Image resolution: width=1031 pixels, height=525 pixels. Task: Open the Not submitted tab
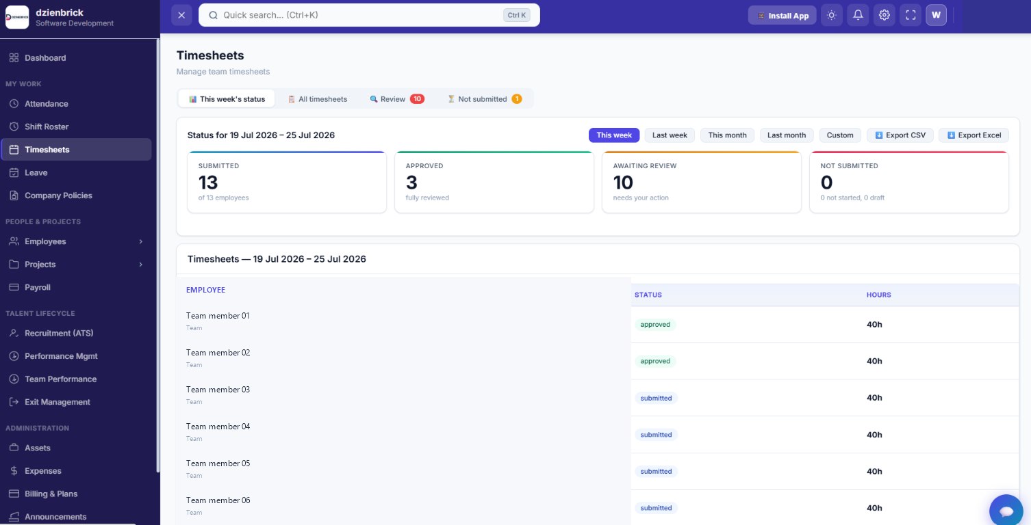pos(485,99)
